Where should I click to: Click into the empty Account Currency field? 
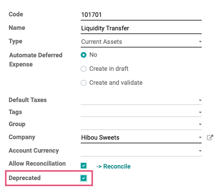tap(139, 151)
